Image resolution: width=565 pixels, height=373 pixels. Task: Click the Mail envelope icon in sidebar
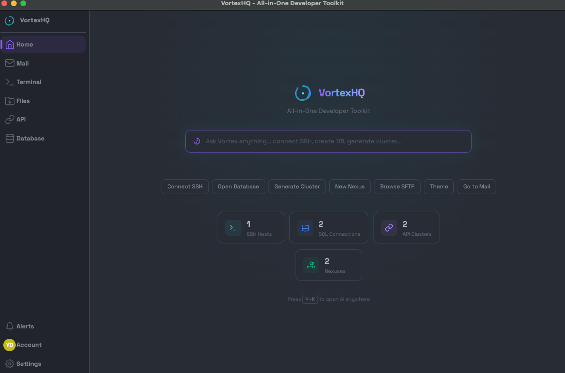click(10, 63)
